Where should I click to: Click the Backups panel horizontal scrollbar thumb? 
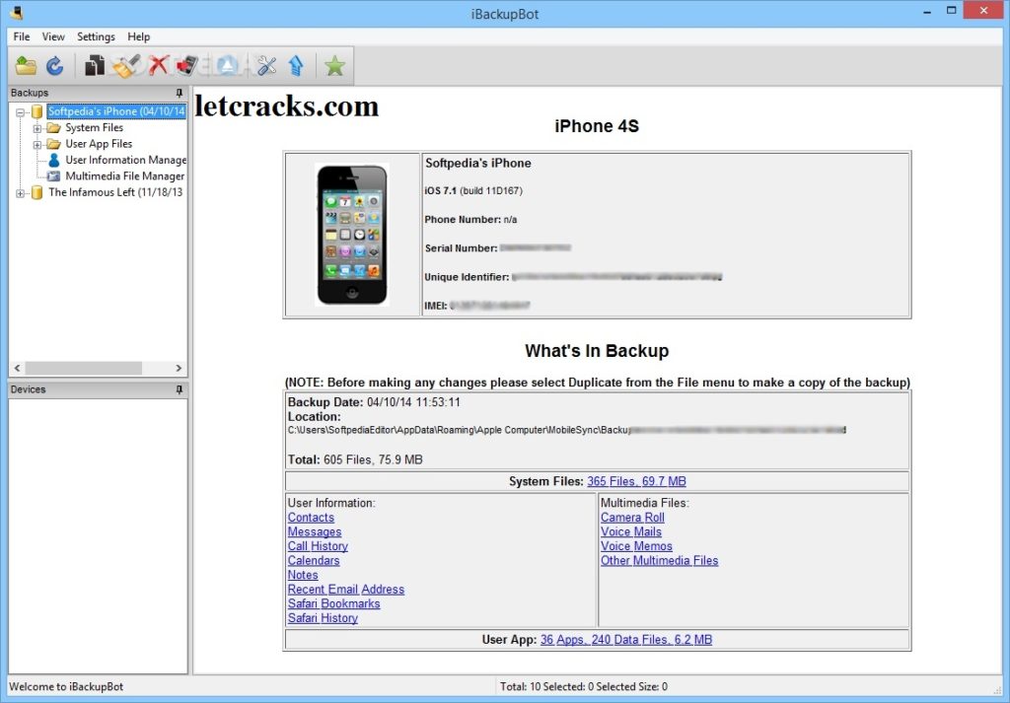tap(83, 368)
